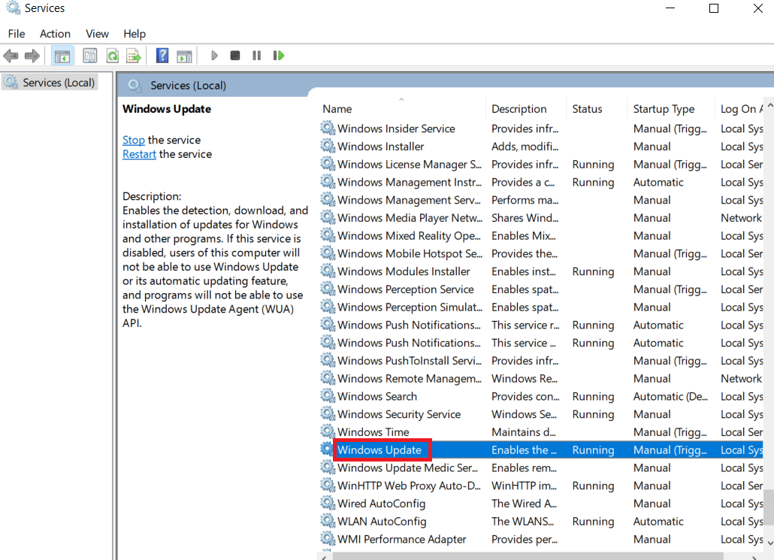Open Help using the question mark toolbar icon
Image resolution: width=774 pixels, height=560 pixels.
(x=161, y=55)
